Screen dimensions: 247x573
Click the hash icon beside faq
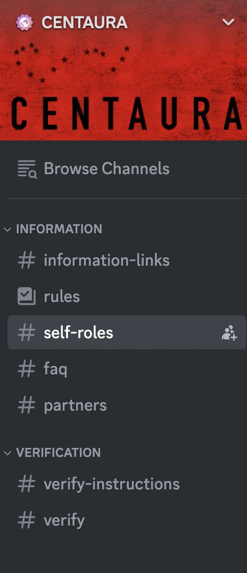pos(26,369)
